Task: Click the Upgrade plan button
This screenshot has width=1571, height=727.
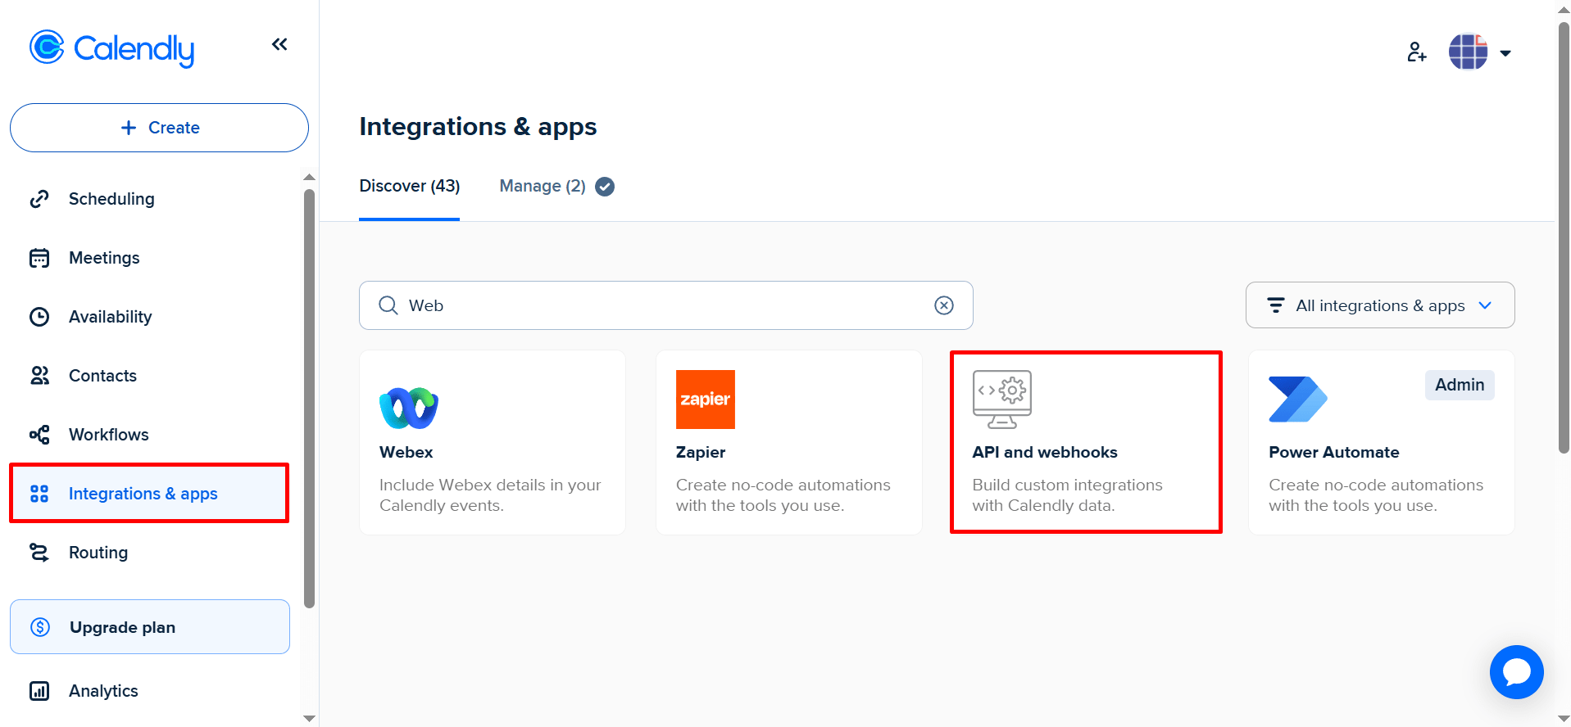Action: point(150,627)
